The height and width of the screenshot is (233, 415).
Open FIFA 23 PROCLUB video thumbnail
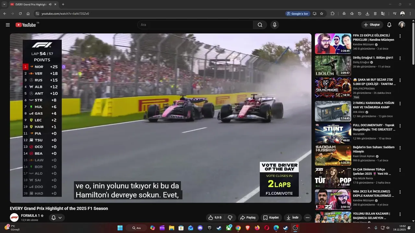[x=333, y=44]
